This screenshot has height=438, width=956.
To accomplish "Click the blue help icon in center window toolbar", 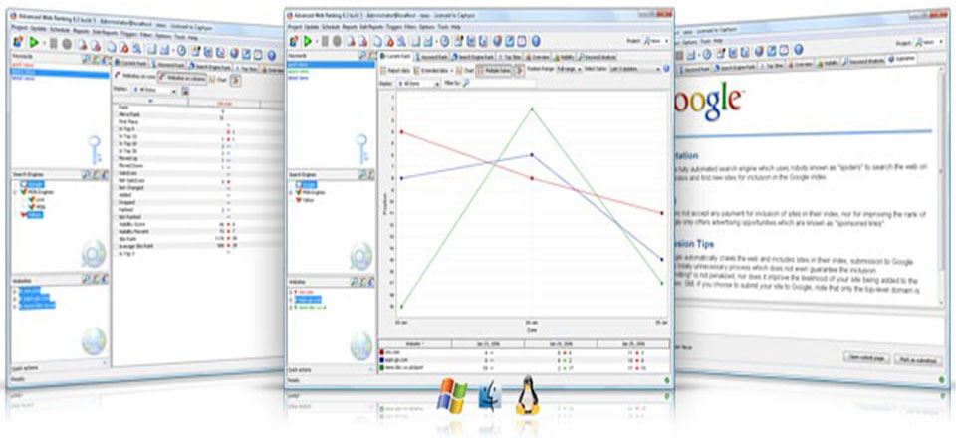I will (x=536, y=41).
